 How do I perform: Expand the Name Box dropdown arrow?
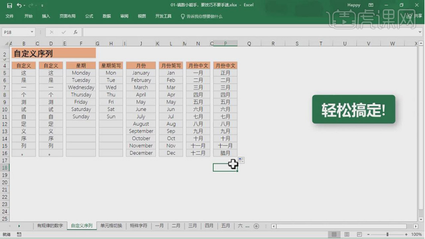click(x=32, y=32)
